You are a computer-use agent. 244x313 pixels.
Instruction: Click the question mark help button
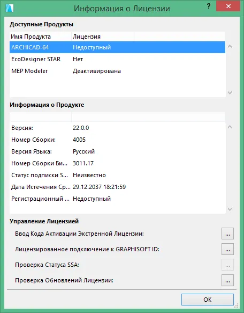(x=209, y=6)
